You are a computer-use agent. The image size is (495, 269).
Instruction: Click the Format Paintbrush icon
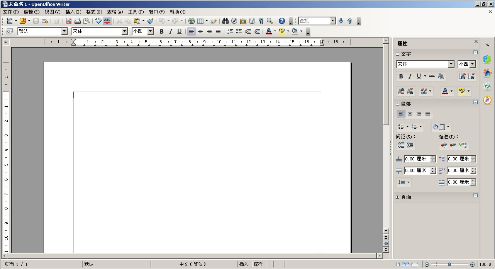point(150,21)
